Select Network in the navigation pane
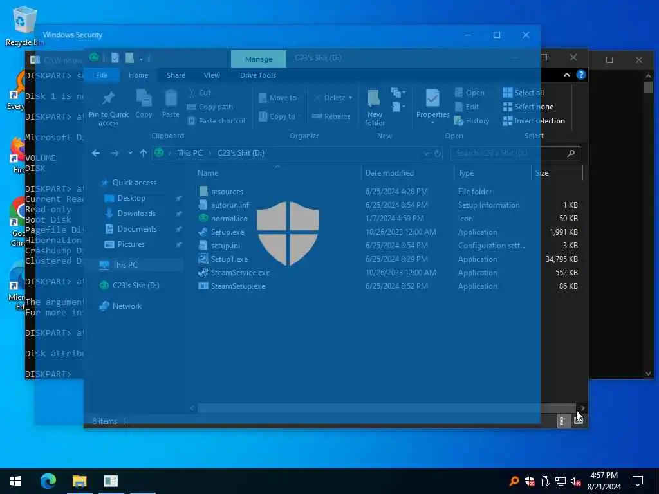This screenshot has width=659, height=494. (127, 306)
